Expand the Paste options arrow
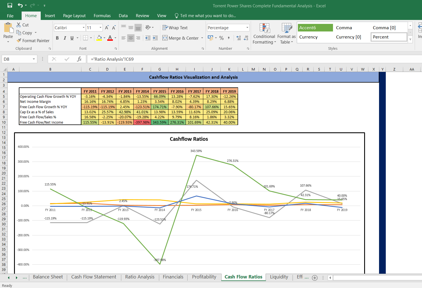422x288 pixels. (x=8, y=42)
